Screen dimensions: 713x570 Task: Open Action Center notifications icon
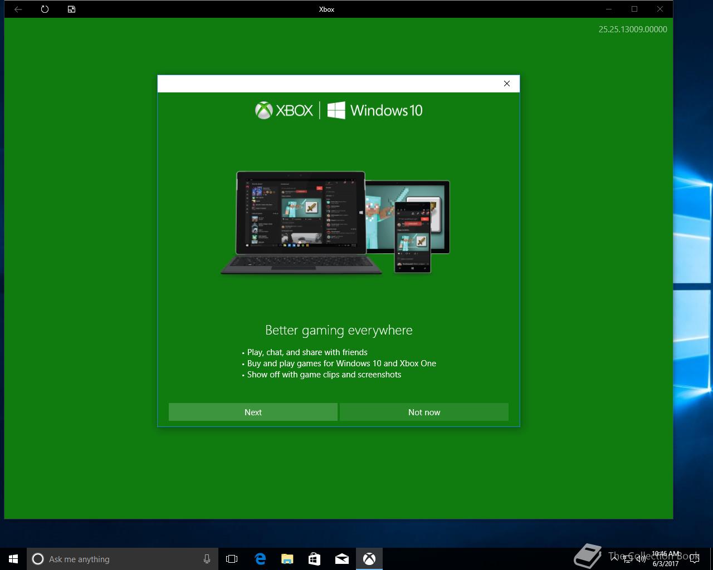click(x=694, y=559)
